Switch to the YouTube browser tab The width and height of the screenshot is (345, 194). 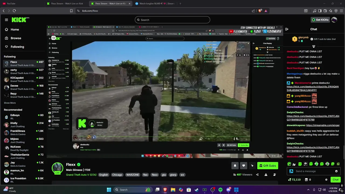(22, 4)
